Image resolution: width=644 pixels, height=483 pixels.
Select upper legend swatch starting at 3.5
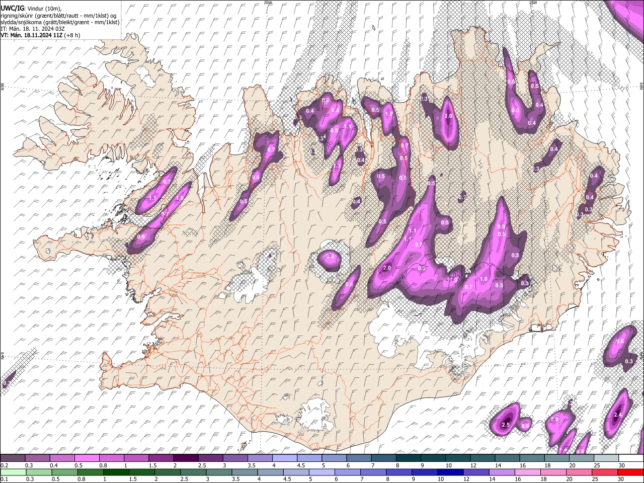(259, 458)
